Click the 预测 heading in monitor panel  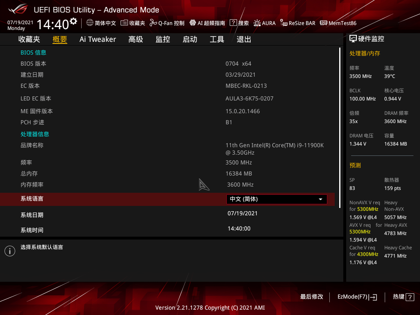[x=355, y=165]
